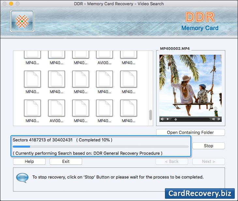The height and width of the screenshot is (201, 238).
Task: Click the MP400002.MP4 preview title
Action: [175, 49]
